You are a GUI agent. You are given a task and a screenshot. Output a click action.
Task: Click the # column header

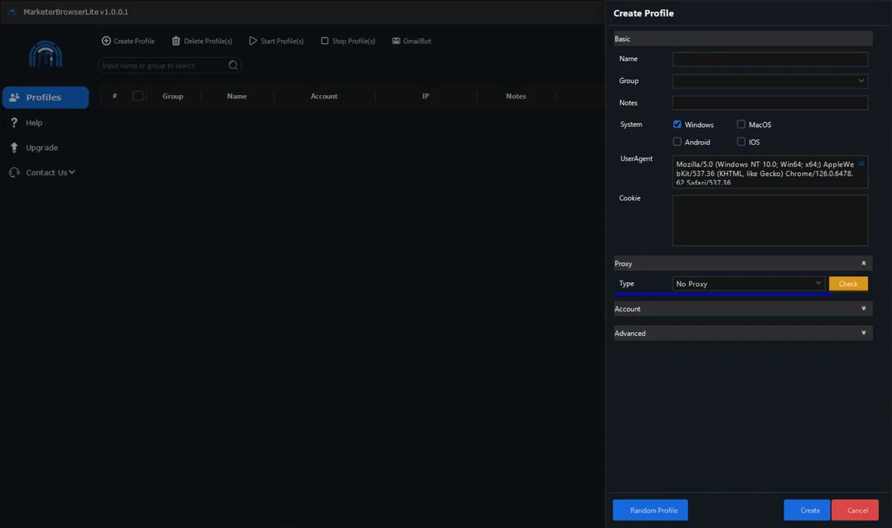114,96
